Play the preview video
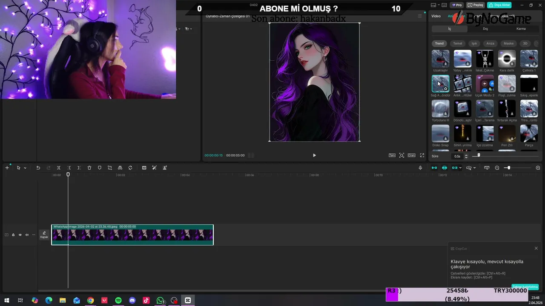 (314, 156)
